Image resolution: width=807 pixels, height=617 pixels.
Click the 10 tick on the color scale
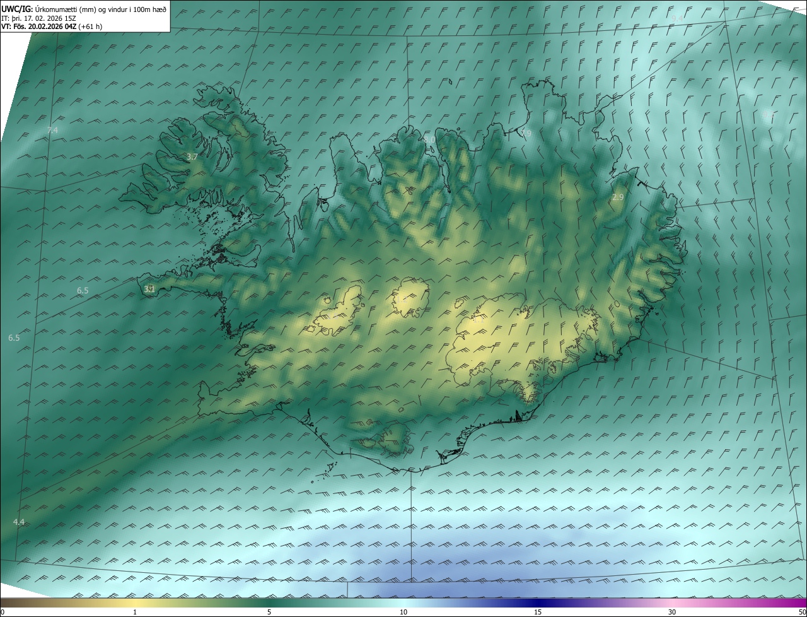403,612
